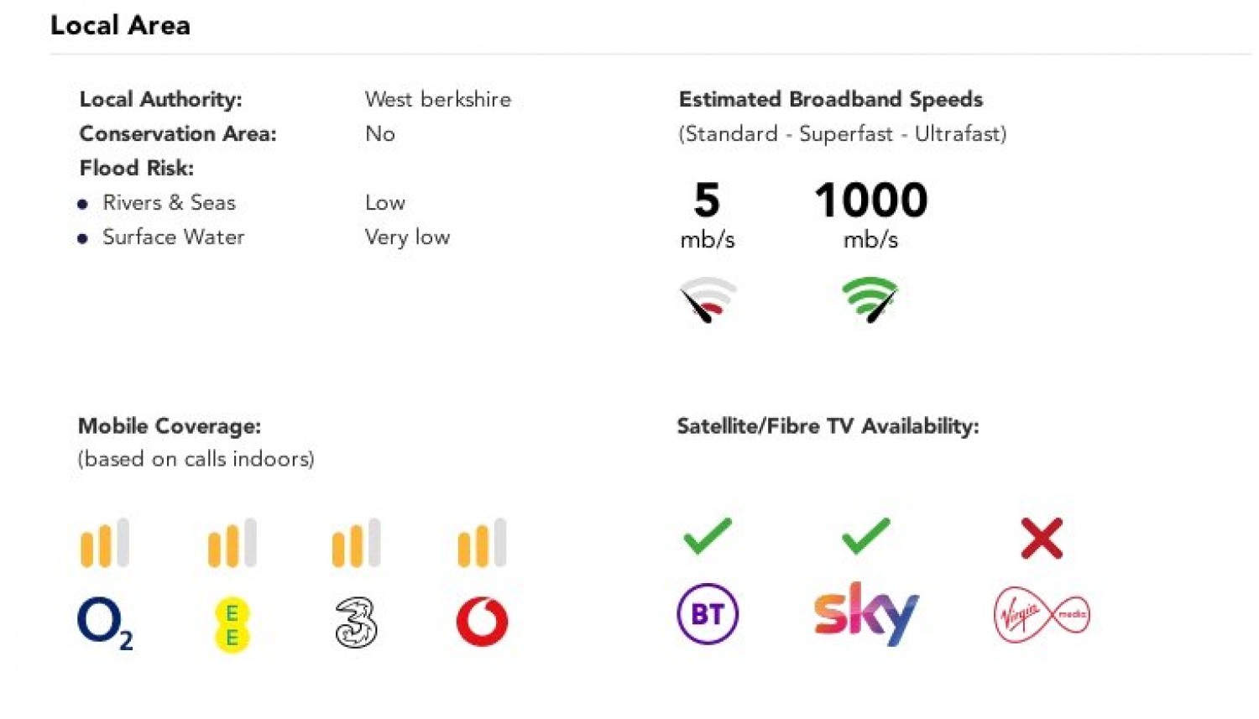Image resolution: width=1259 pixels, height=719 pixels.
Task: Click the yellow EE network logo
Action: click(232, 624)
